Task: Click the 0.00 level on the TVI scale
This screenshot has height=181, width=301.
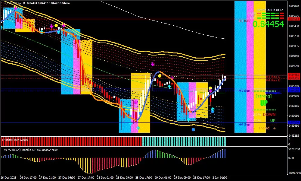Action: pos(291,158)
